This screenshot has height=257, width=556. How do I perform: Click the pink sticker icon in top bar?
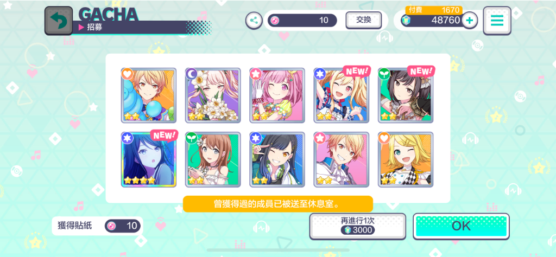click(x=275, y=21)
